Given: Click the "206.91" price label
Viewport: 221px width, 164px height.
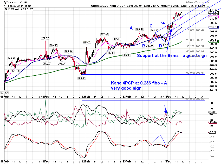Looking at the screenshot, I should tap(87, 42).
